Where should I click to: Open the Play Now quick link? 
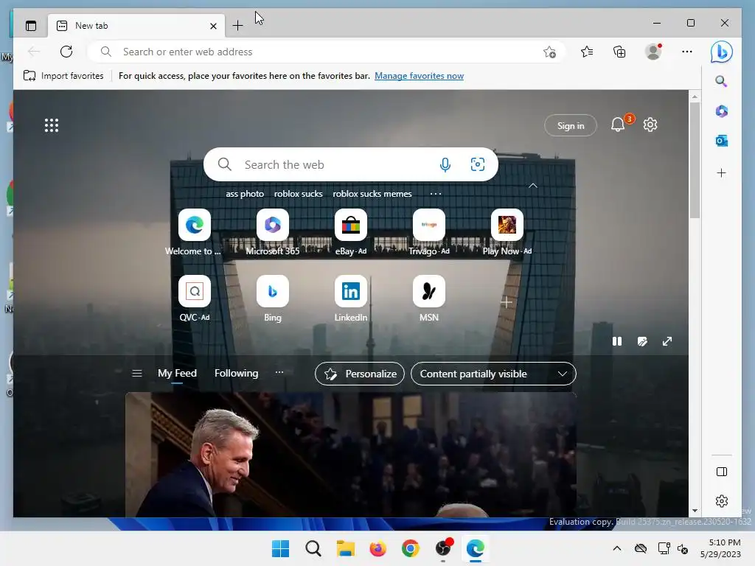coord(507,232)
